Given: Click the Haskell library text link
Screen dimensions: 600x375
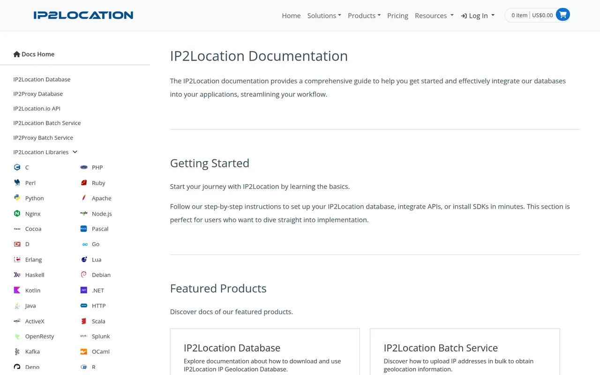Looking at the screenshot, I should (x=35, y=275).
